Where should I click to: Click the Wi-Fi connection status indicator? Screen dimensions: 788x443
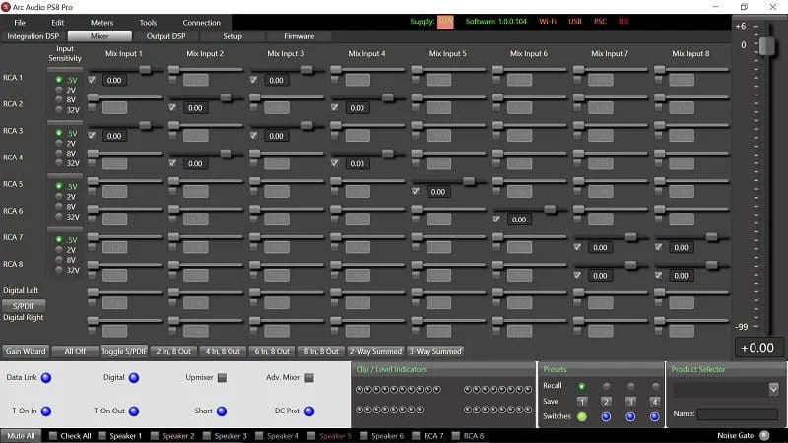coord(548,21)
